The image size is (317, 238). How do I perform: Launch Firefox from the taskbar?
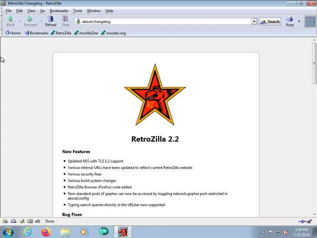click(x=46, y=232)
